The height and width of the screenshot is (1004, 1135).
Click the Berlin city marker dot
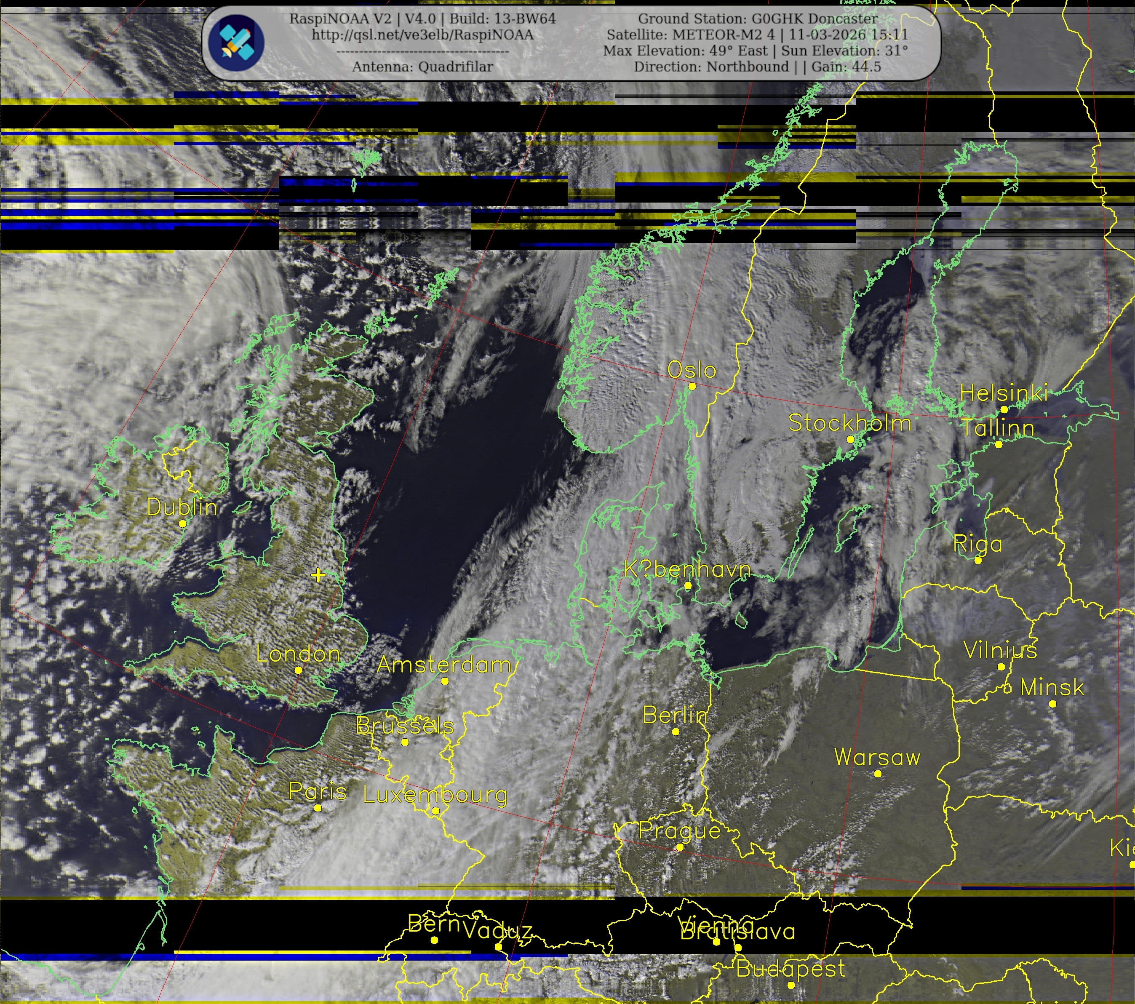[676, 732]
